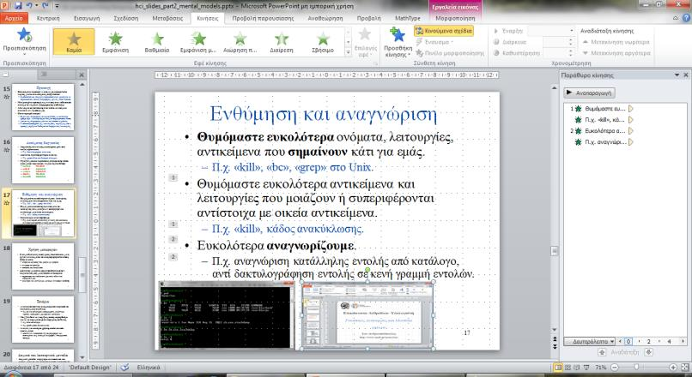Open the Προσθήκη κίνησης add animation menu
The width and height of the screenshot is (692, 377).
point(398,43)
